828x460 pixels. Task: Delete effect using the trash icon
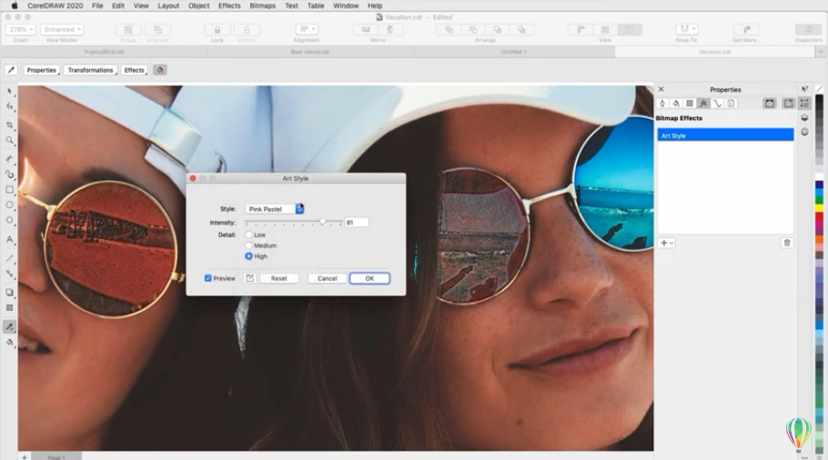tap(787, 243)
